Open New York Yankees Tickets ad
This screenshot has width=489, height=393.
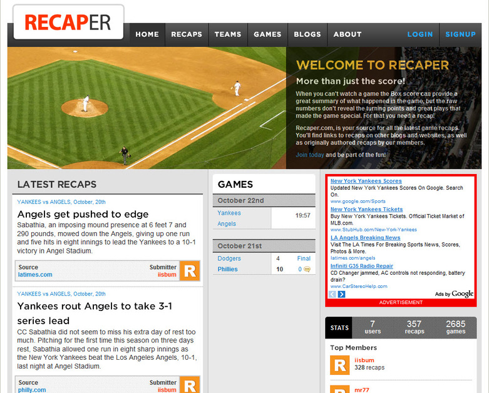[x=366, y=209]
